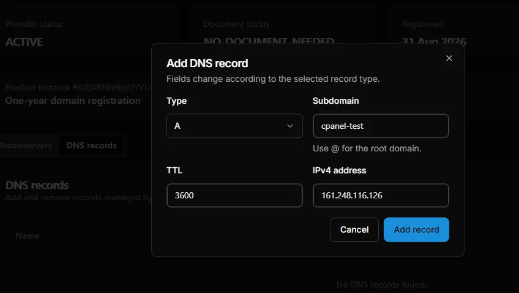Click the 'DNS records' section heading
The width and height of the screenshot is (519, 293).
pos(37,186)
